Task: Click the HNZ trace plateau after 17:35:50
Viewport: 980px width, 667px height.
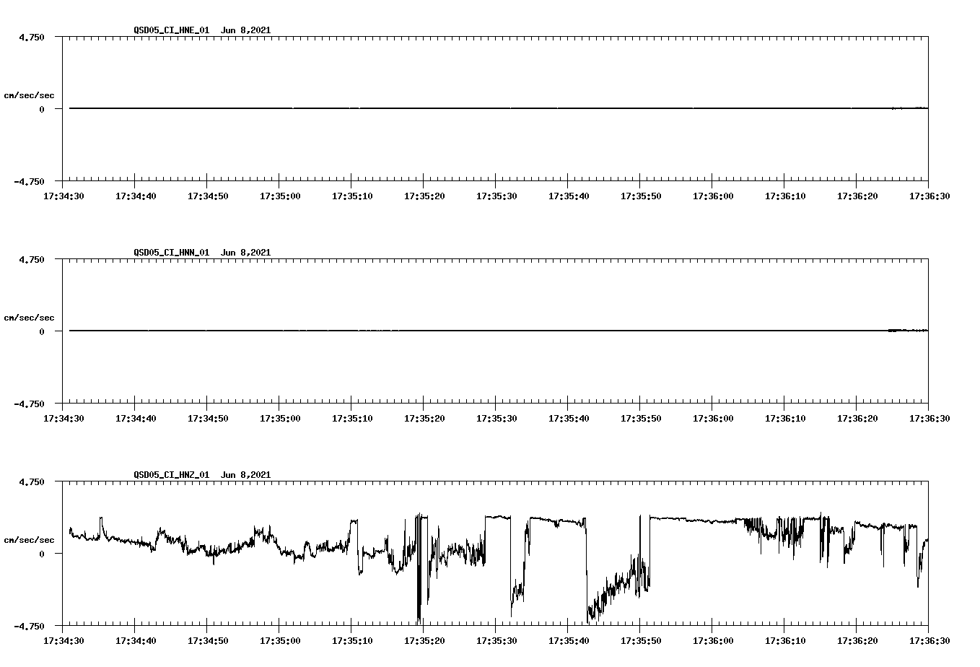Action: [x=693, y=520]
